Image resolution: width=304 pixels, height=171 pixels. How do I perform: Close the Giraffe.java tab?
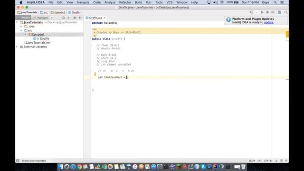[x=104, y=18]
